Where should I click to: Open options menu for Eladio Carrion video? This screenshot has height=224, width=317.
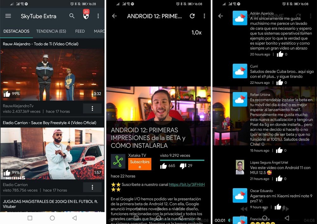point(92,187)
